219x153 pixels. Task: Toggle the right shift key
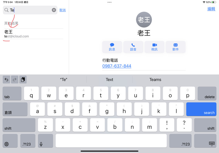pyautogui.click(x=205, y=125)
